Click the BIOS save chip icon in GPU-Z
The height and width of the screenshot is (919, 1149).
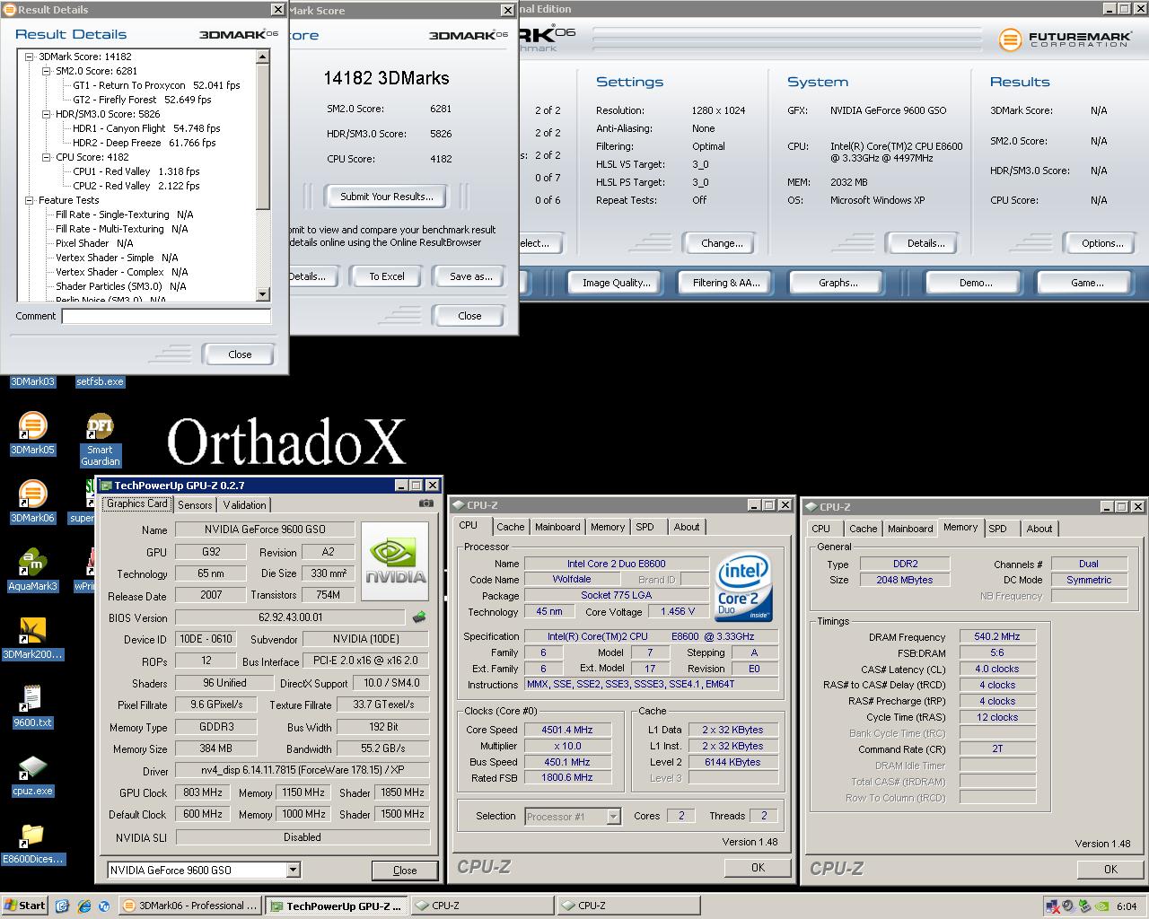419,617
